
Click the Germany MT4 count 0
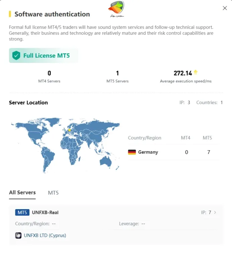(186, 152)
